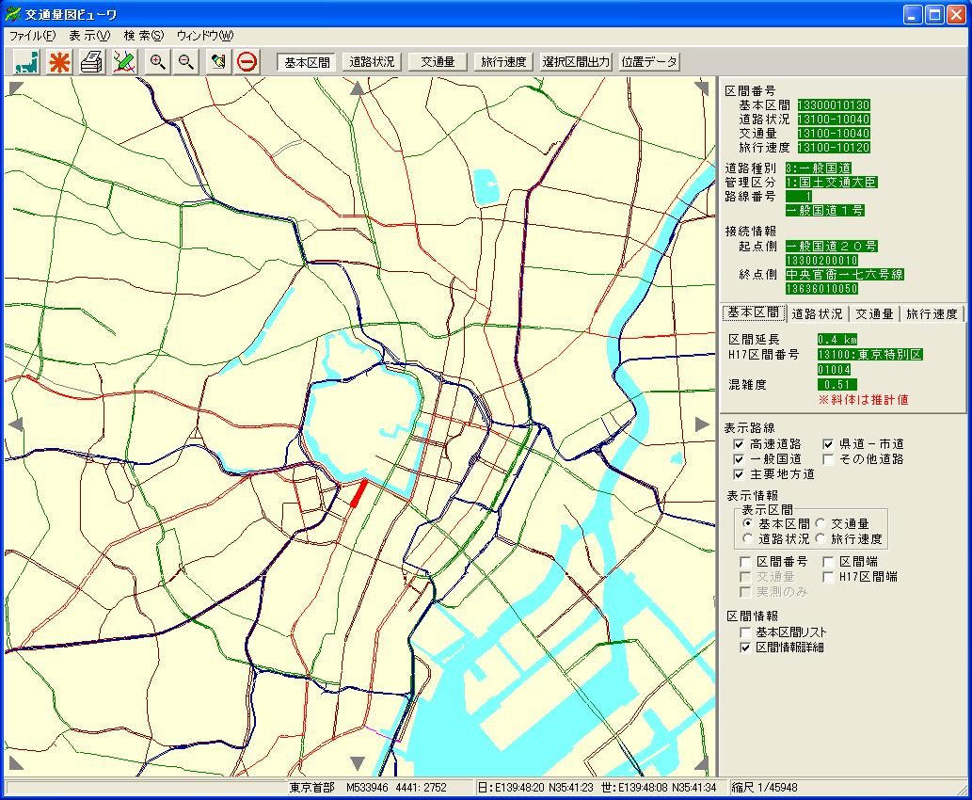972x800 pixels.
Task: Click 基本区間 value 13300010130
Action: click(x=833, y=105)
